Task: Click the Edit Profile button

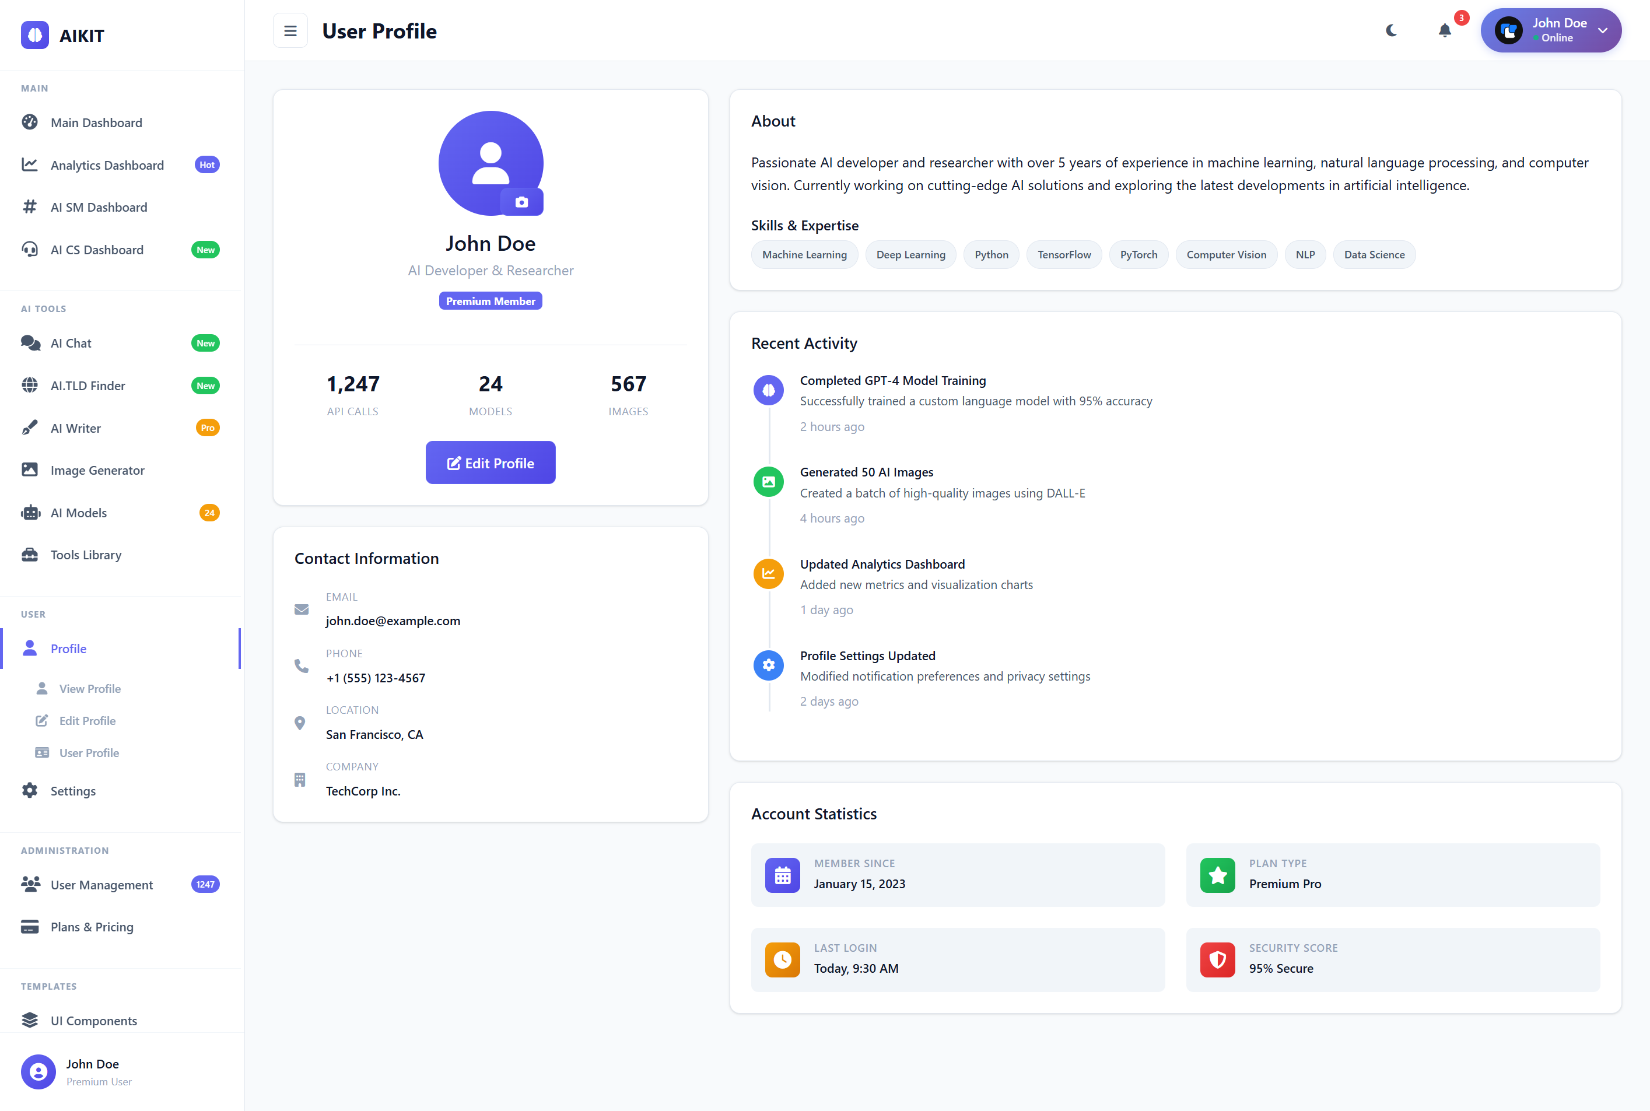Action: coord(491,462)
